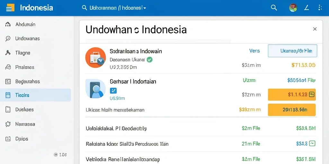Click the 2m File value
Image resolution: width=329 pixels, height=164 pixels.
coord(251,128)
